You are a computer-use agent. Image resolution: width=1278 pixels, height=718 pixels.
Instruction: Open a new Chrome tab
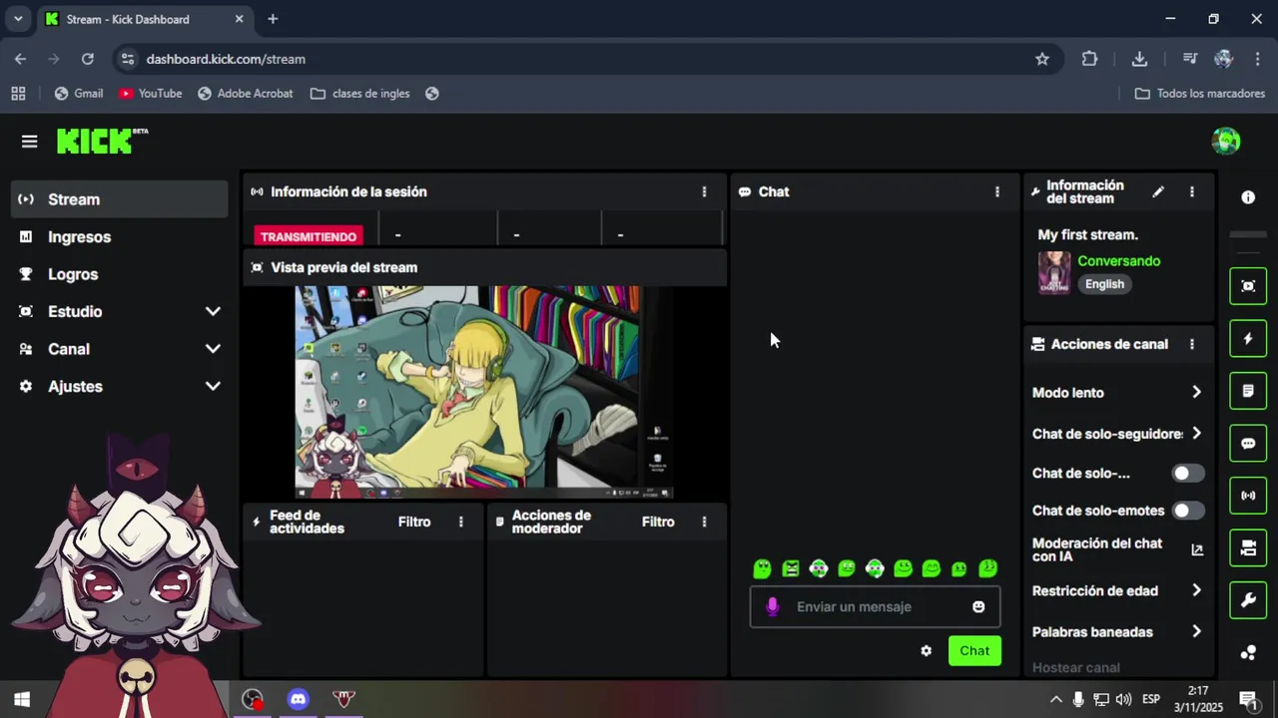[x=273, y=19]
